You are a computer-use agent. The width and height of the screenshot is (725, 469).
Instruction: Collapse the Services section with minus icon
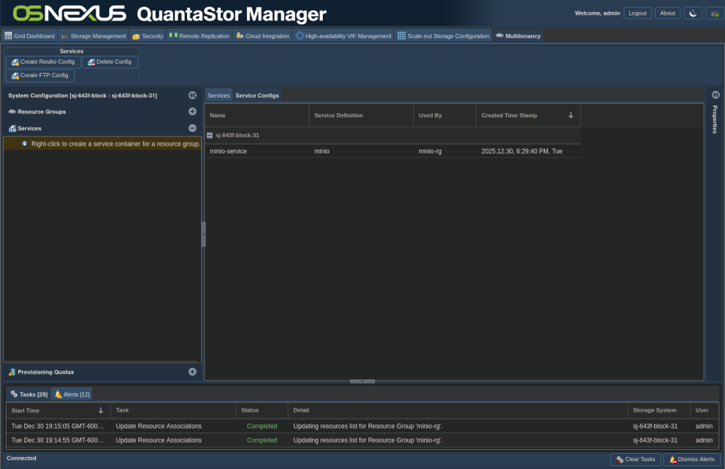[x=192, y=129]
